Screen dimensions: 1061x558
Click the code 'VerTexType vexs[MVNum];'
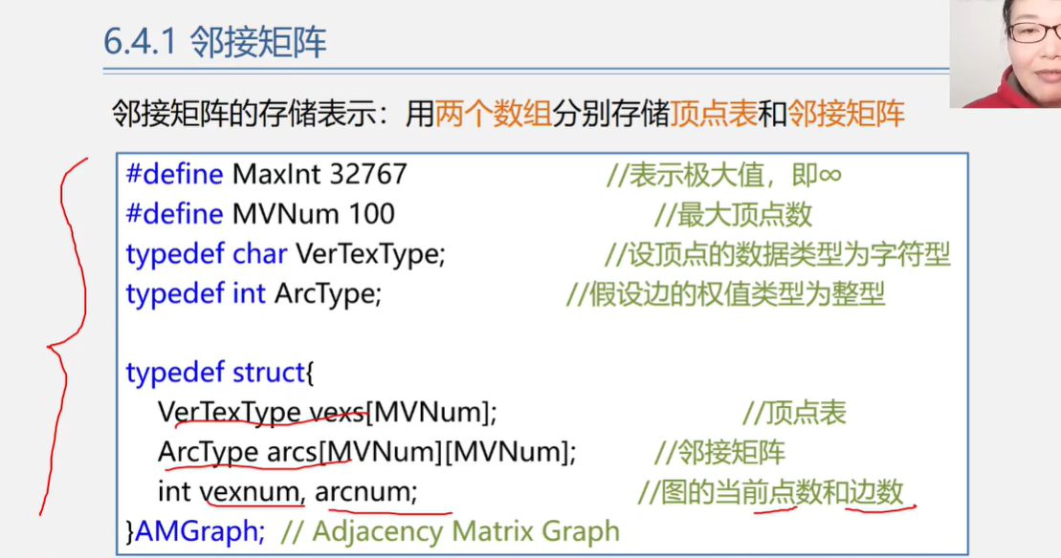[327, 412]
